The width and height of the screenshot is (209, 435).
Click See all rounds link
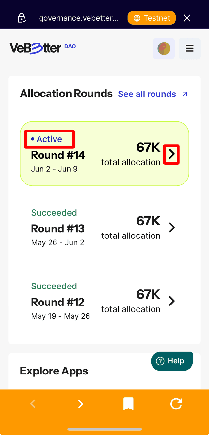tap(153, 94)
